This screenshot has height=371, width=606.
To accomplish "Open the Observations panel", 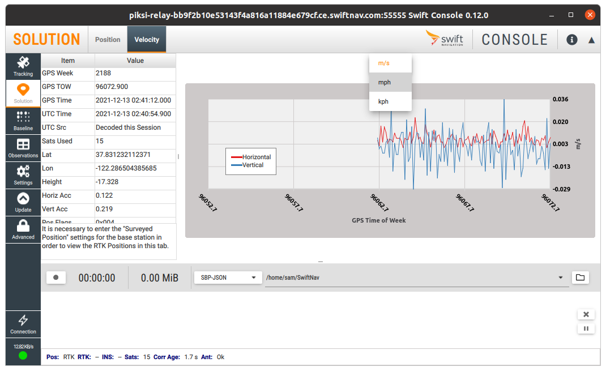I will click(23, 148).
